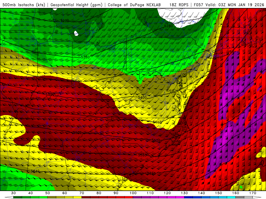Click the 5460 height contour label
Image resolution: width=266 pixels, height=199 pixels.
pyautogui.click(x=157, y=122)
